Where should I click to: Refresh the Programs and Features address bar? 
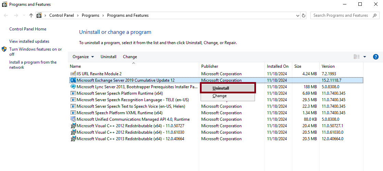click(x=304, y=15)
